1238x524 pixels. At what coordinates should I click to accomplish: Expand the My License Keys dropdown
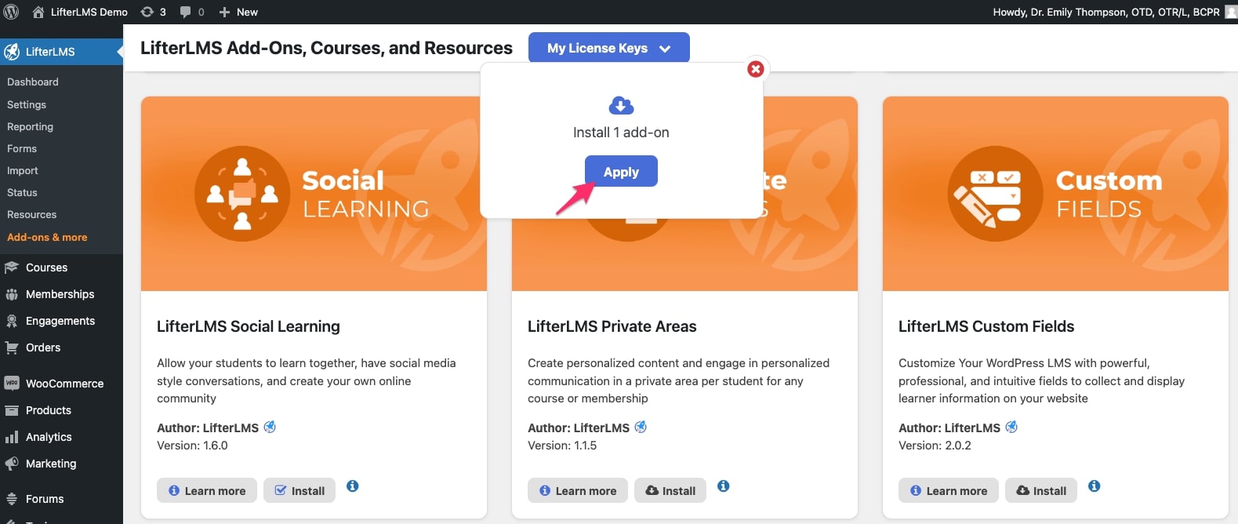coord(609,48)
